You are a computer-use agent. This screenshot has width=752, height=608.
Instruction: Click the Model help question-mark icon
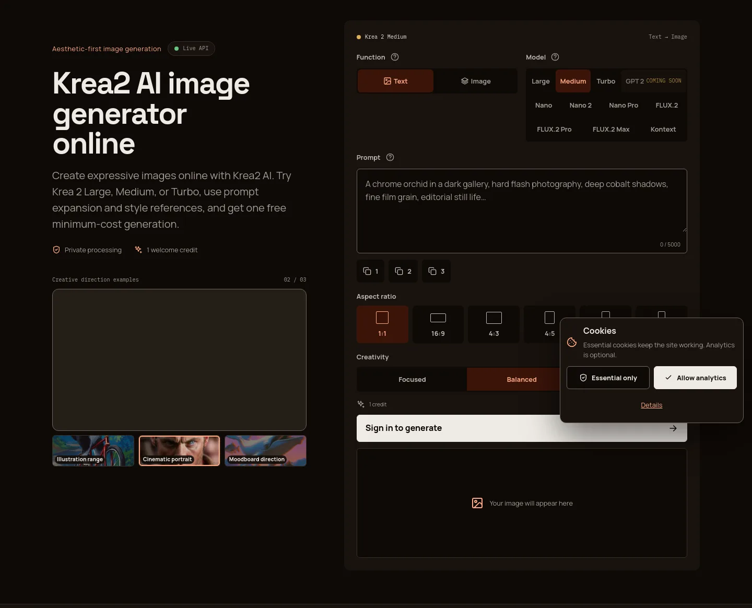coord(555,57)
